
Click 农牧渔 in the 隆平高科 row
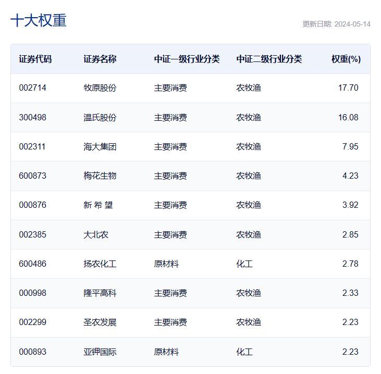click(249, 293)
